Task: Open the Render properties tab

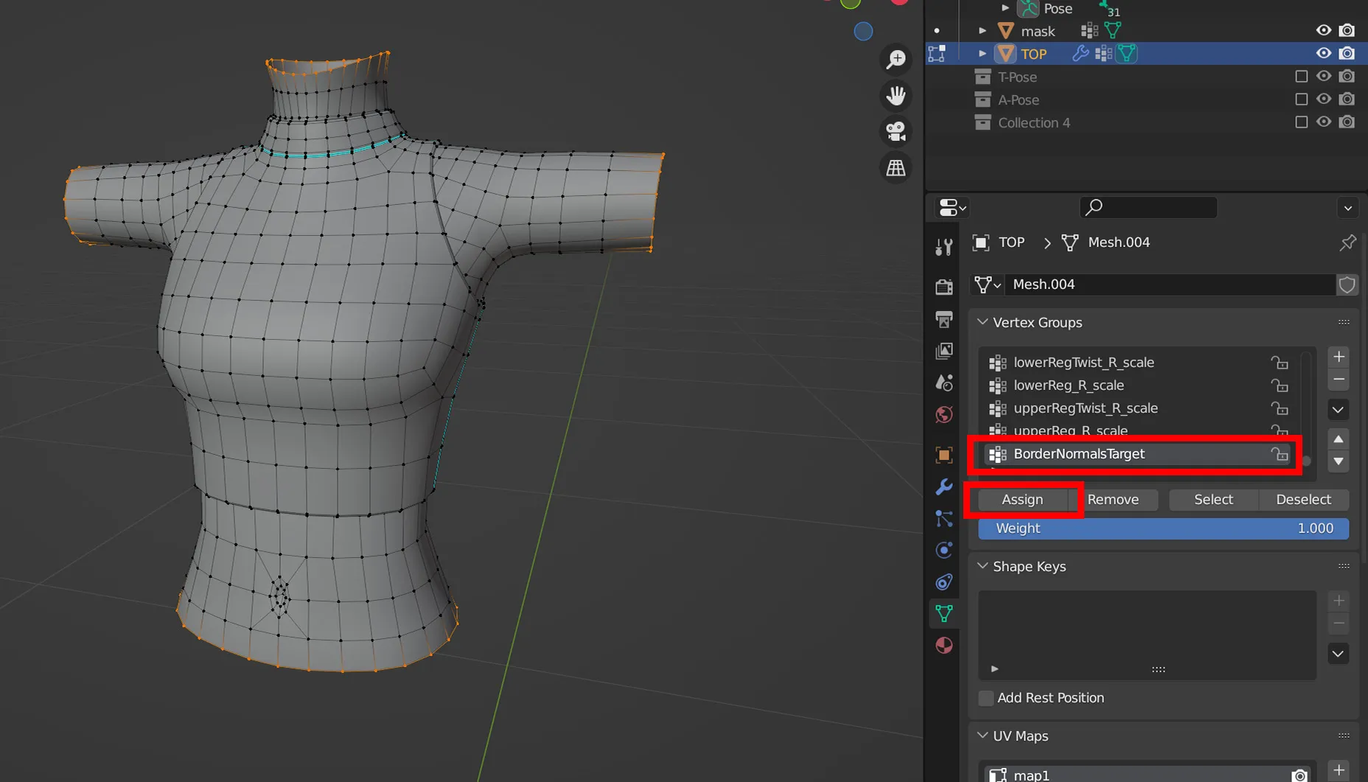Action: [943, 287]
